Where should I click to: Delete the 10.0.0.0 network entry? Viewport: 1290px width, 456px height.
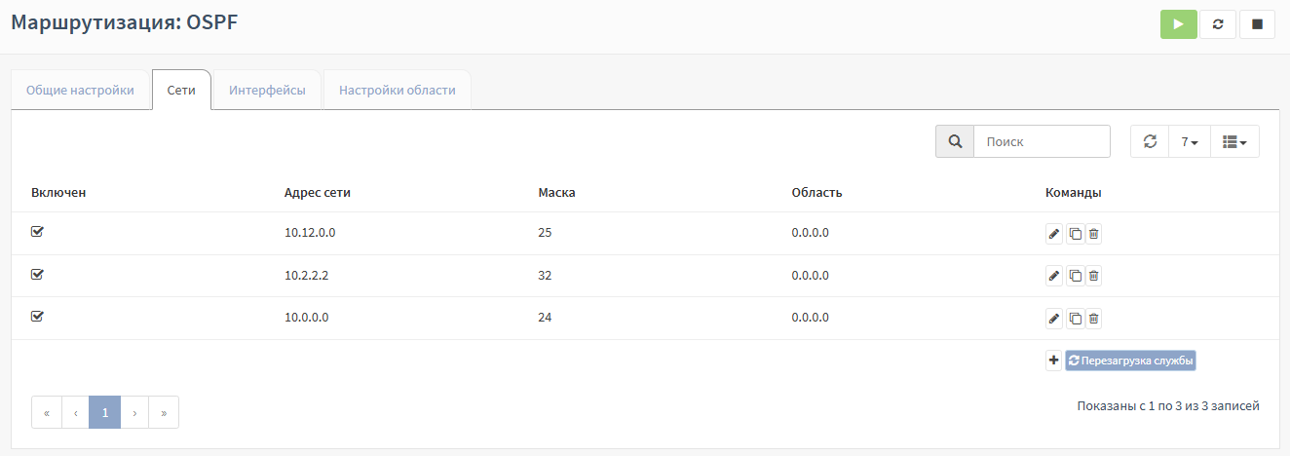(1093, 319)
